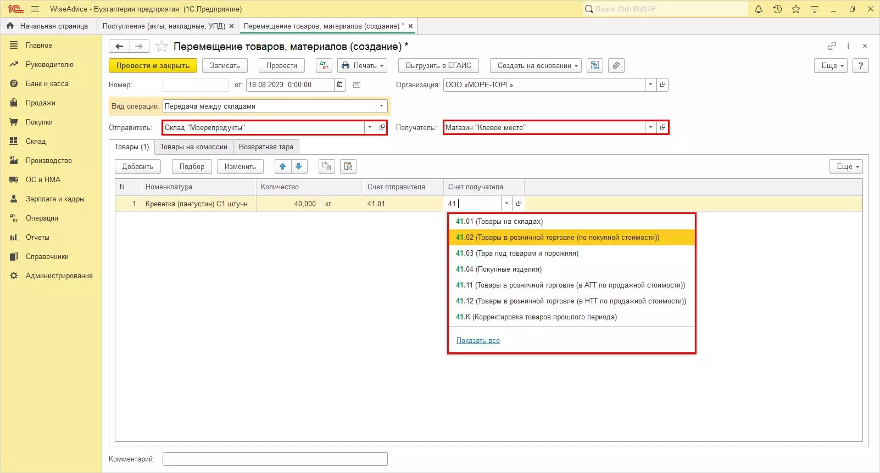Click the notifications bell icon
Viewport: 880px width, 473px height.
(x=759, y=9)
